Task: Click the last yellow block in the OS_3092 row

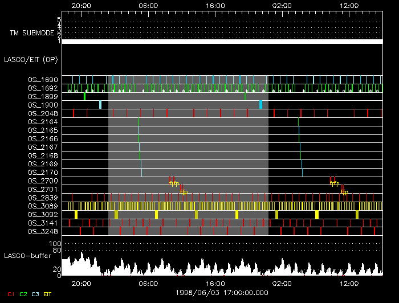Action: pos(357,215)
